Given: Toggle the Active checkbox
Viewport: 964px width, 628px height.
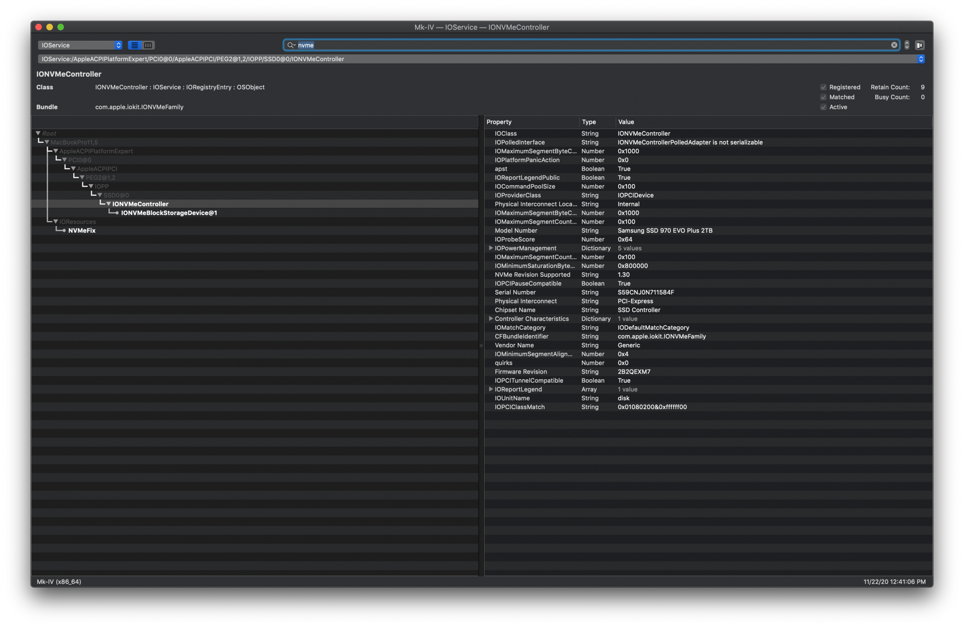Looking at the screenshot, I should point(823,107).
